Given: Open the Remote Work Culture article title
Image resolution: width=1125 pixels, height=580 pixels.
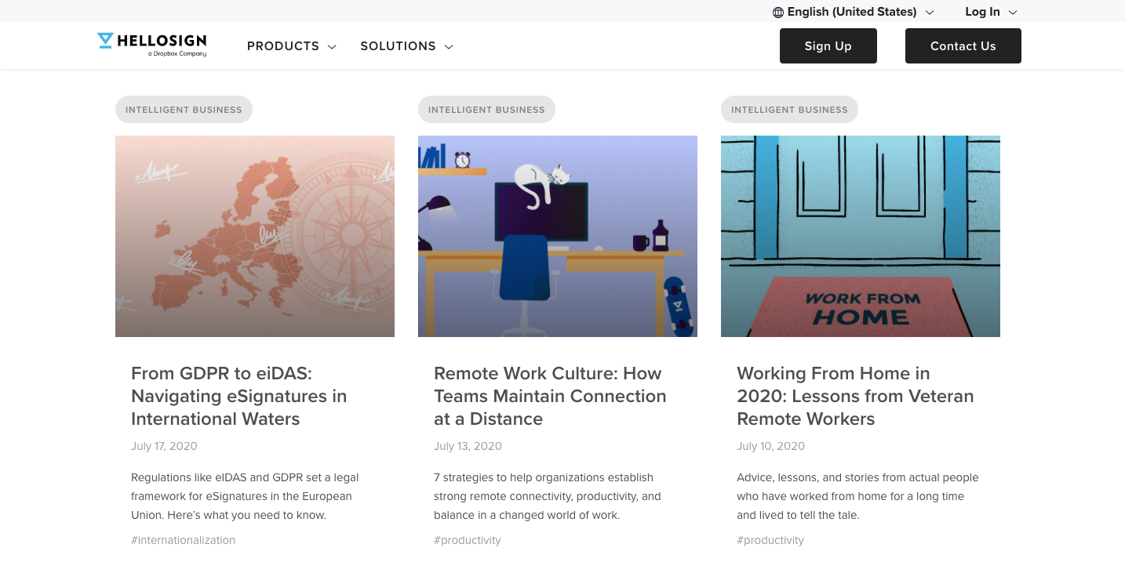Looking at the screenshot, I should coord(550,396).
